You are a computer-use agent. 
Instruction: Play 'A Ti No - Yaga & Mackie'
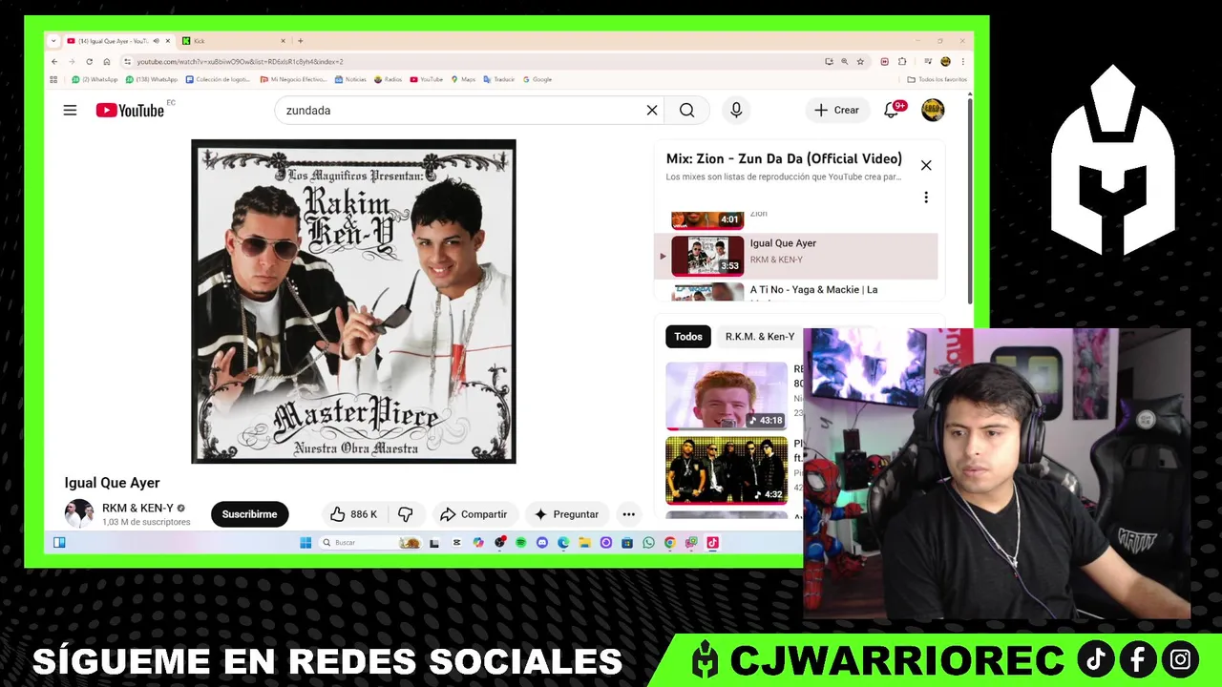click(x=796, y=292)
